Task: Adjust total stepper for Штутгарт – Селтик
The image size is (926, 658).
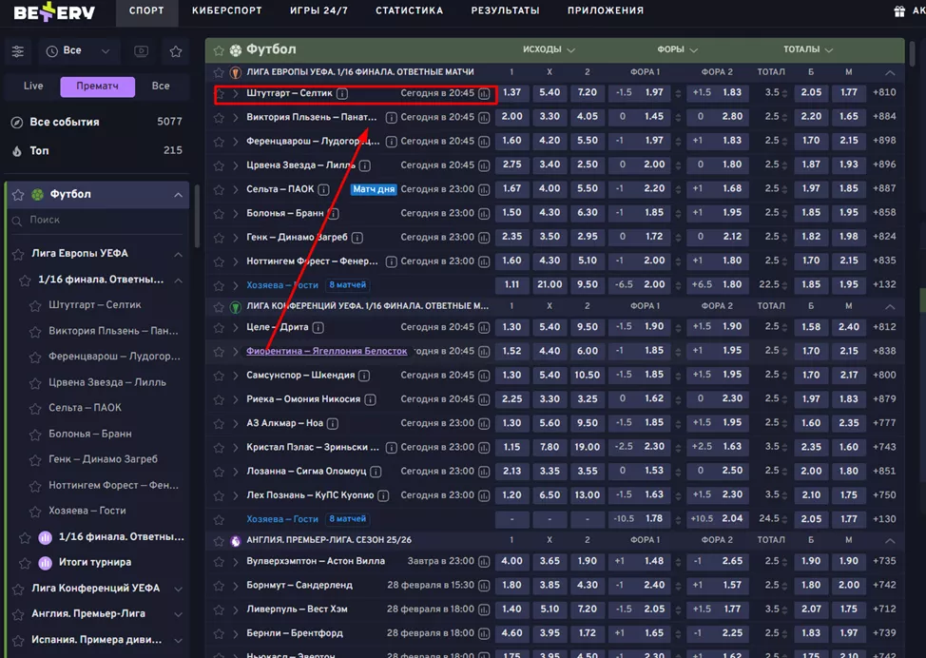Action: coord(784,93)
